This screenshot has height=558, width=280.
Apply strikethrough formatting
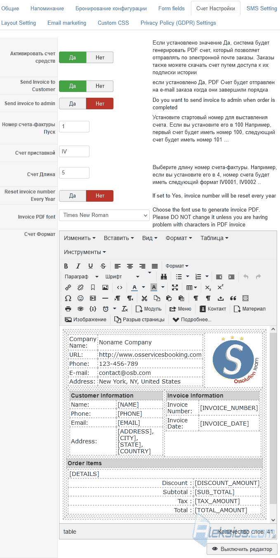(103, 266)
